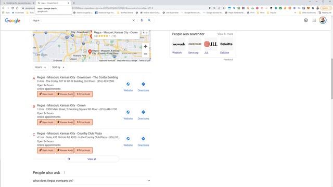Click the Google logo
The image size is (333, 187).
point(12,21)
